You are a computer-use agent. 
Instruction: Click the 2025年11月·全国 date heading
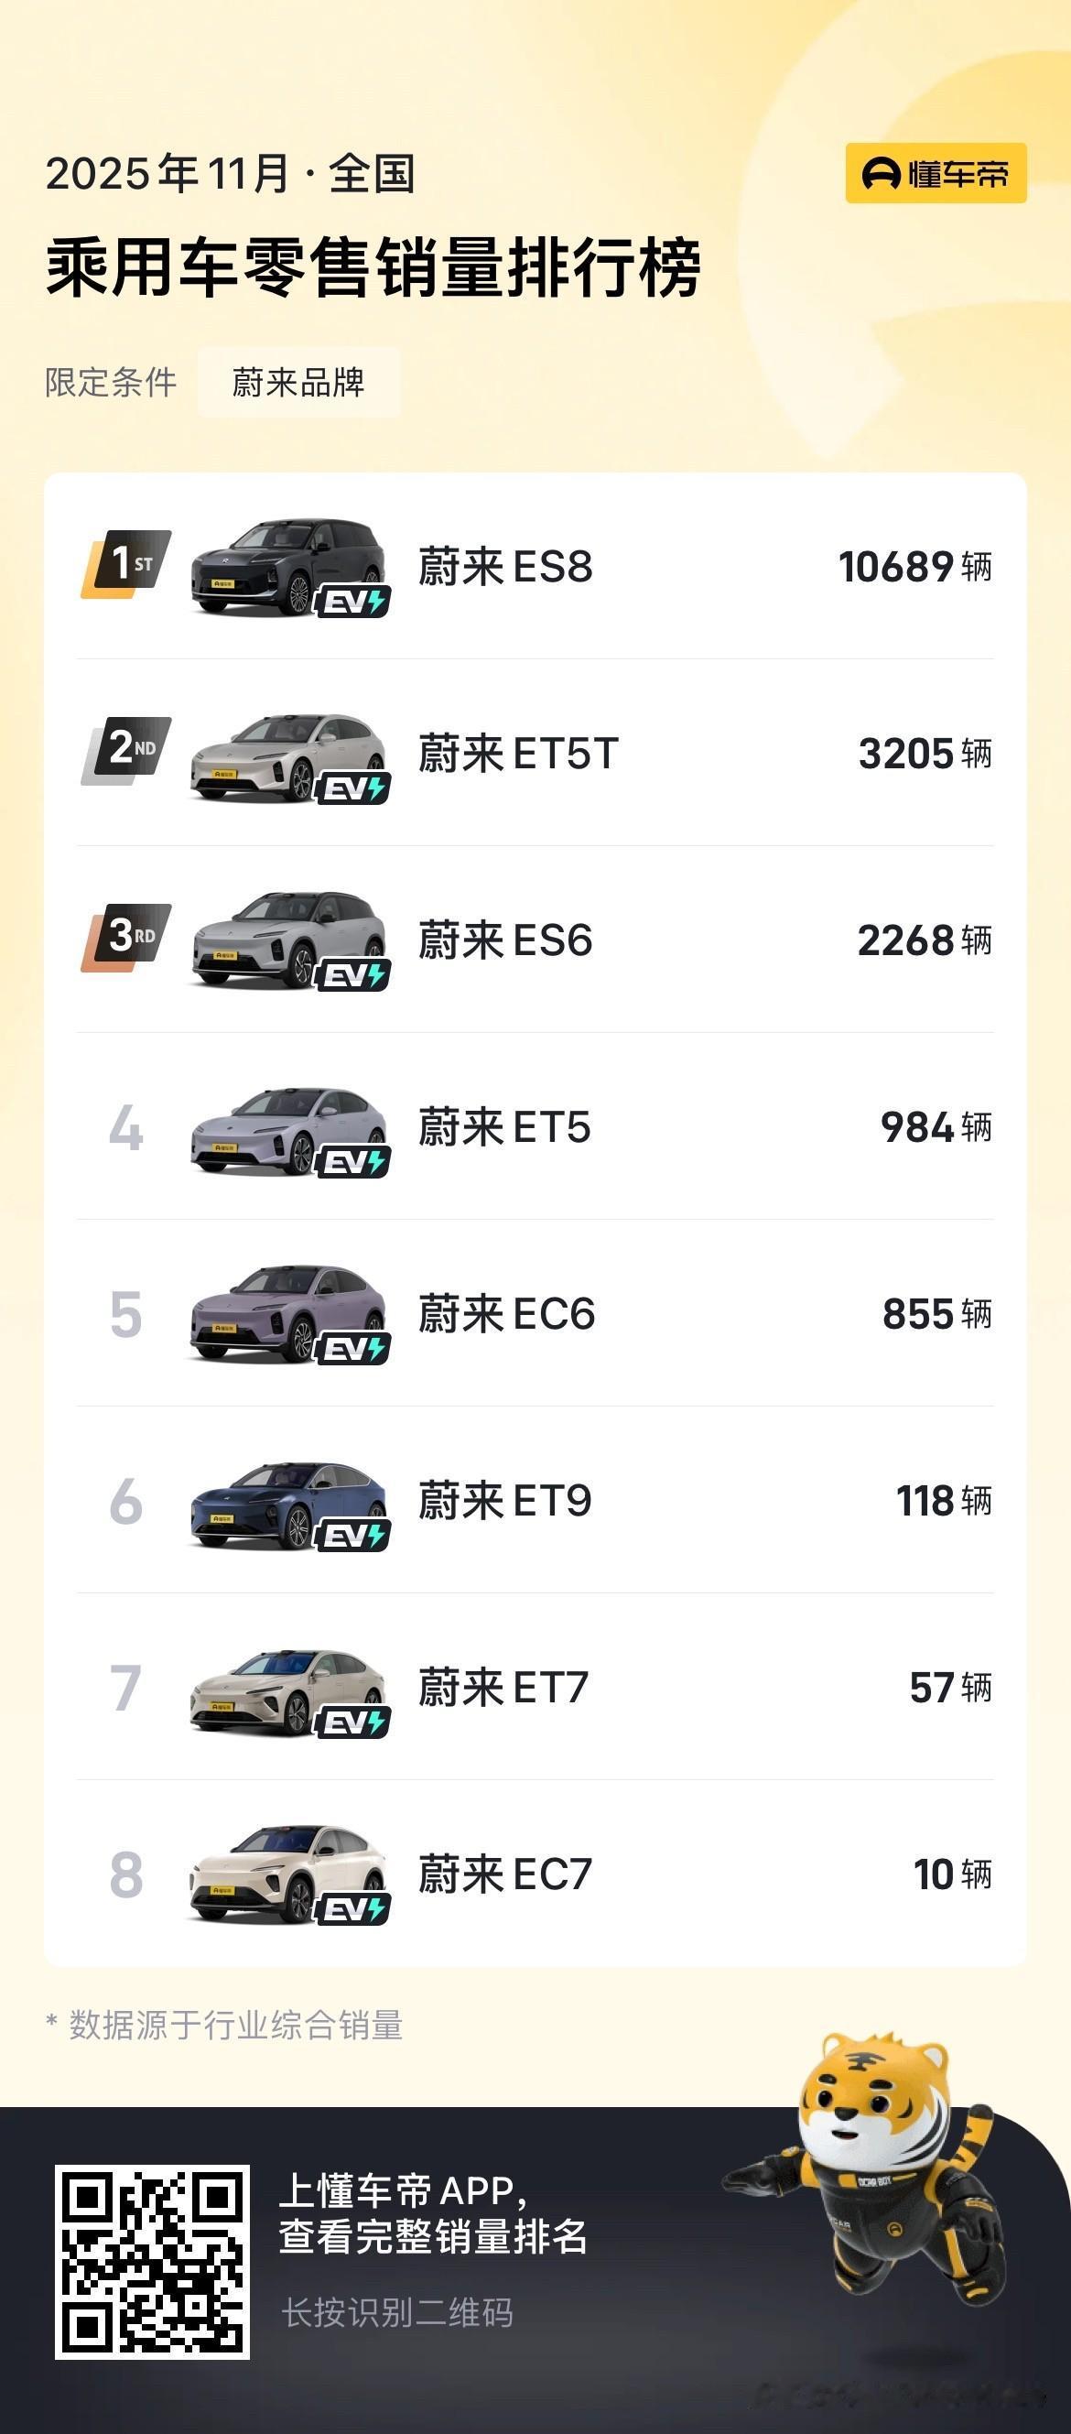pos(231,174)
